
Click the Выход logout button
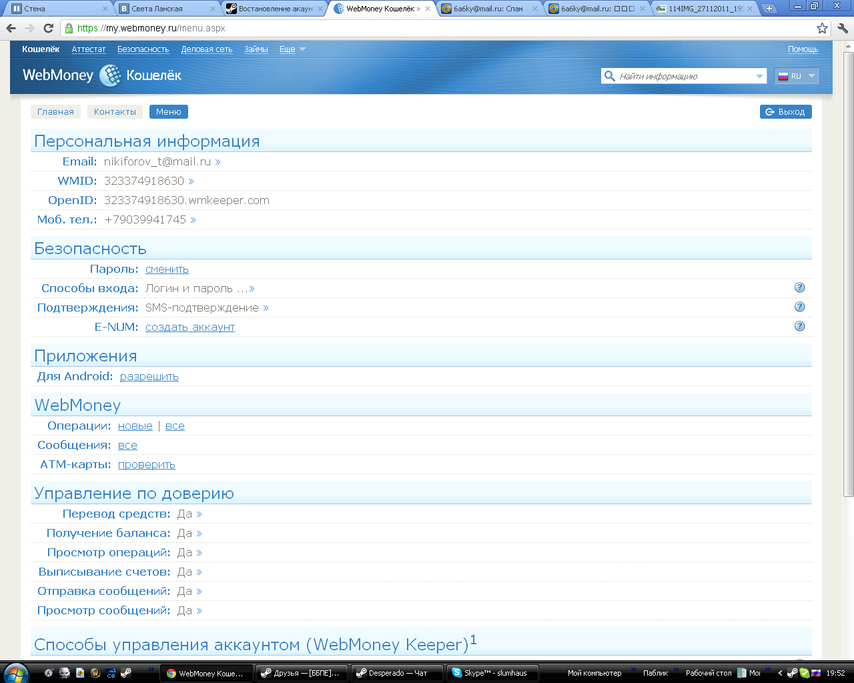786,112
